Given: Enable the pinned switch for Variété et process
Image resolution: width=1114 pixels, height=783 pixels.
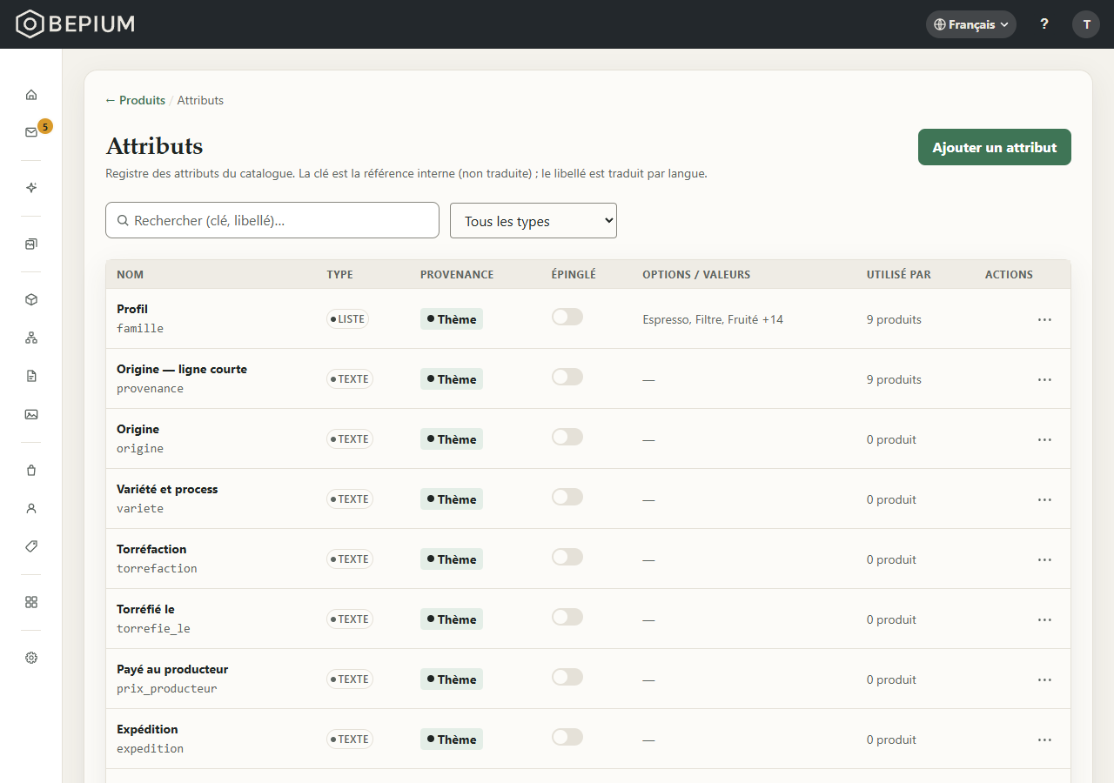Looking at the screenshot, I should 567,497.
